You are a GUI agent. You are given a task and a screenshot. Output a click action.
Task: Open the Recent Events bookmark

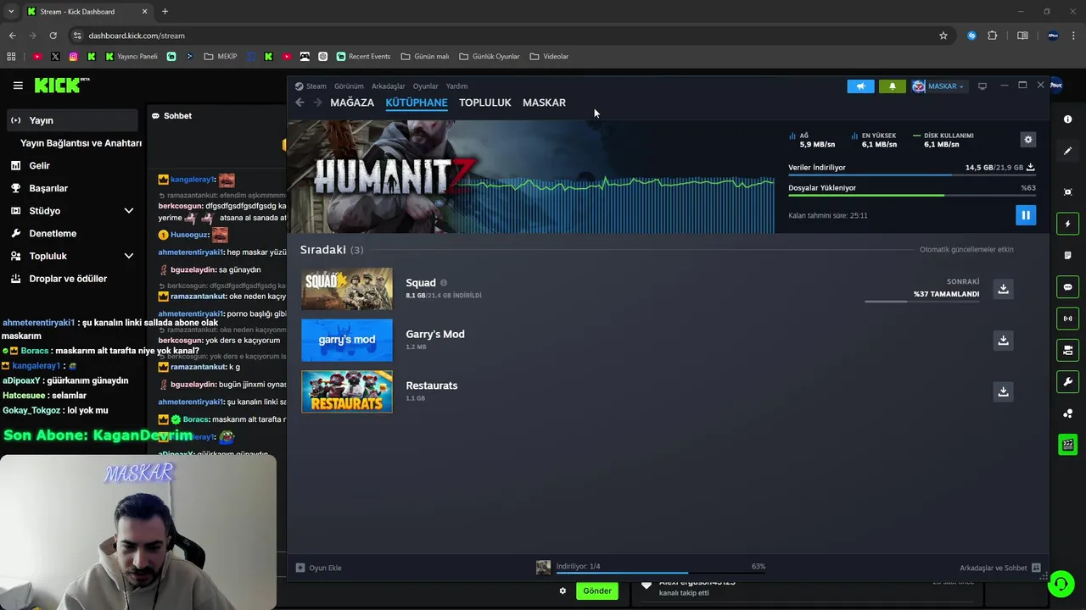pos(363,57)
